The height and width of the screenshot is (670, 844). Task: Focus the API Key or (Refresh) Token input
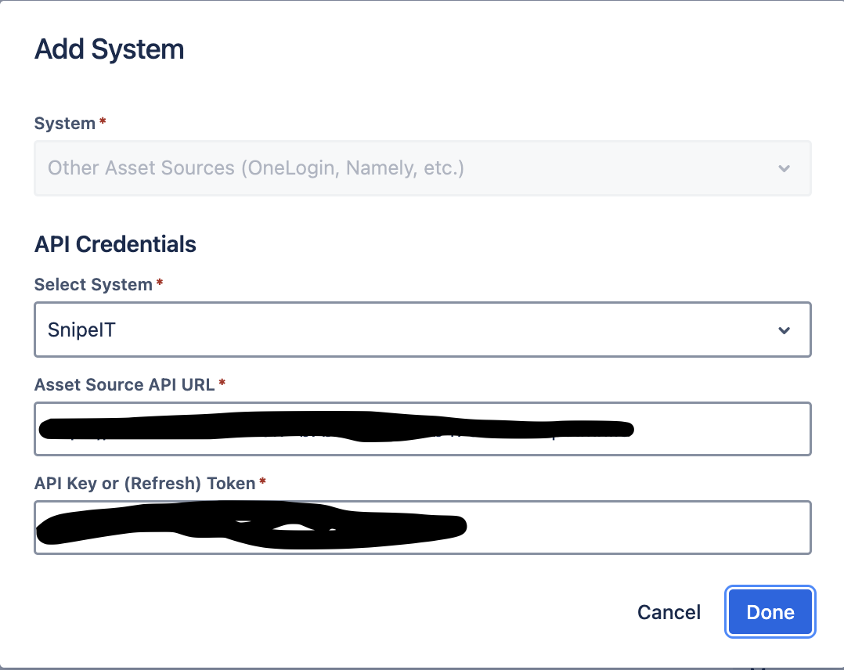423,528
